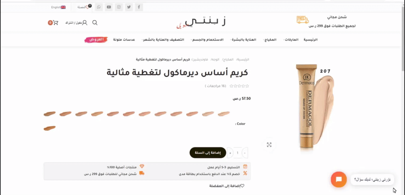Click the star rating row
Viewport: 405px width, 195px height.
point(239,86)
